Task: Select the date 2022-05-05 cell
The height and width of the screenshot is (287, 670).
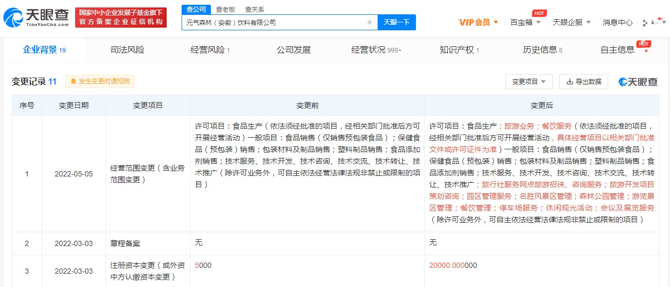Action: click(x=73, y=174)
